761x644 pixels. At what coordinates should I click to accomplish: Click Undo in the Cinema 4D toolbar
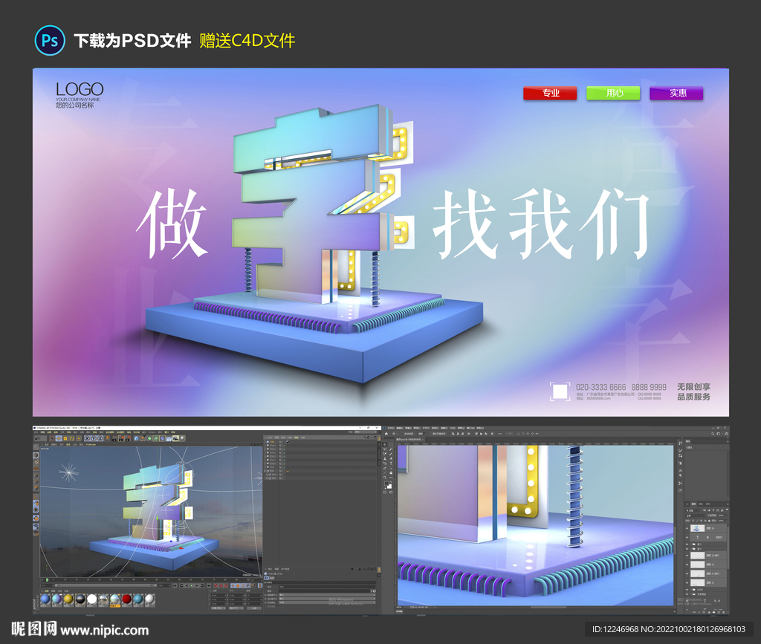37,438
